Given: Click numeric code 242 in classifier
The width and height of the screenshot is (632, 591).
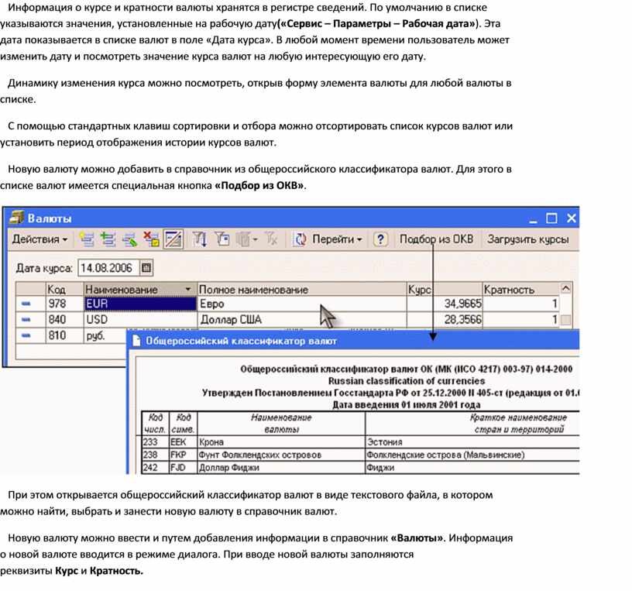Looking at the screenshot, I should [x=155, y=468].
